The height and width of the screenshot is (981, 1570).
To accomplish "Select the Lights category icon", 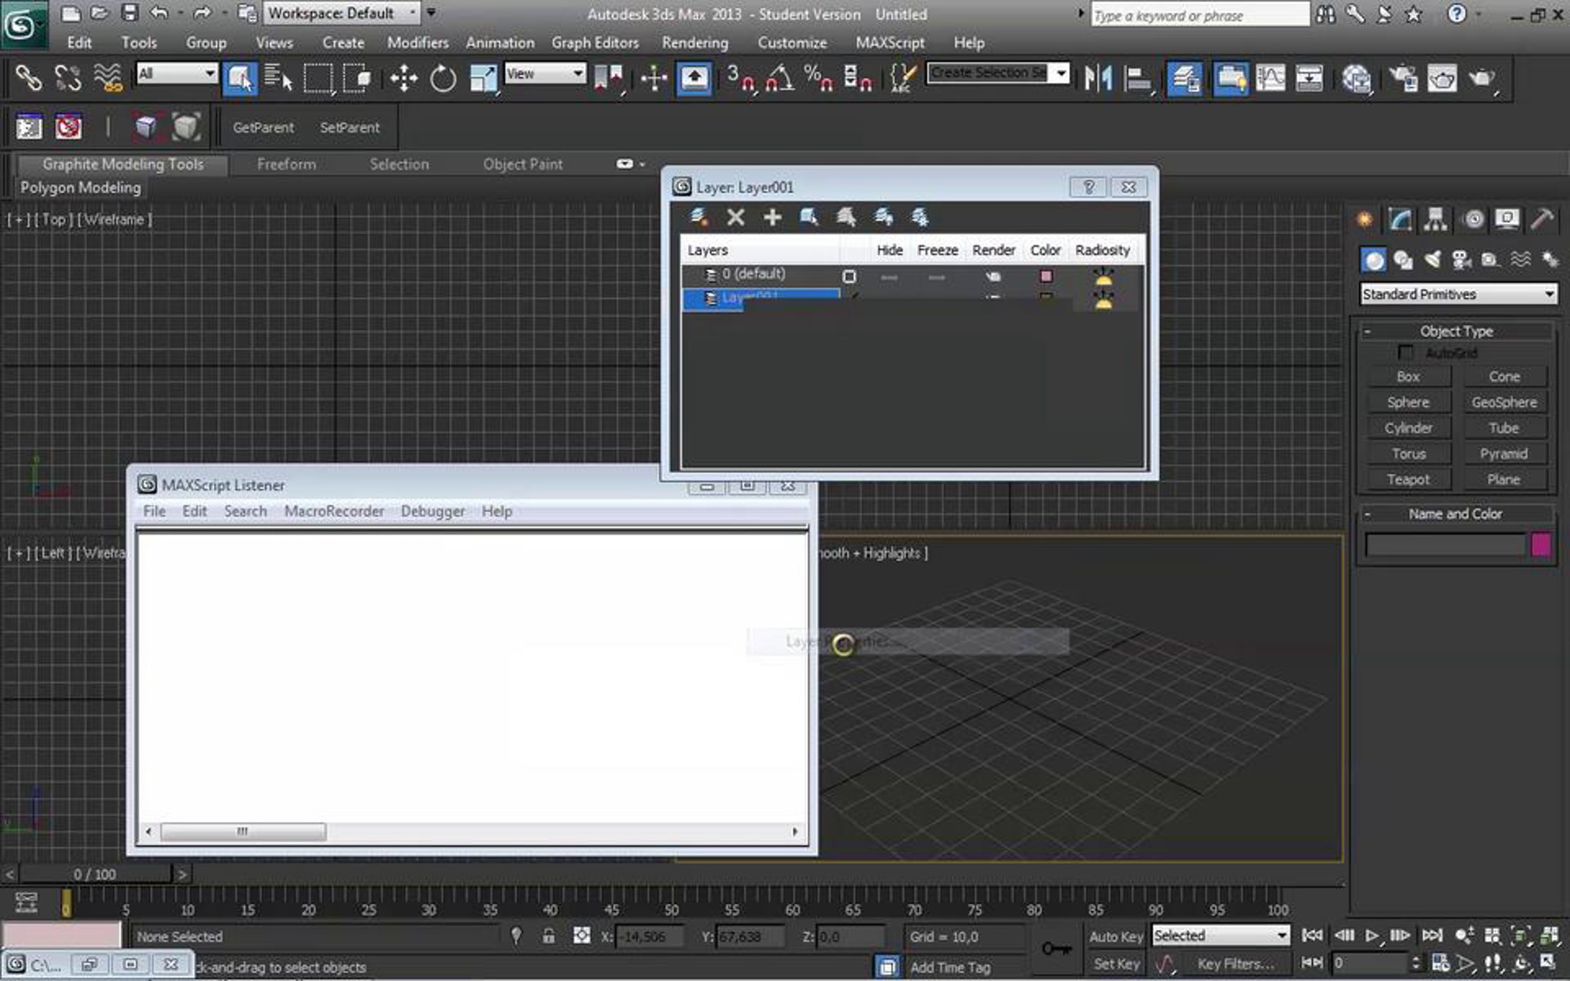I will pos(1433,260).
